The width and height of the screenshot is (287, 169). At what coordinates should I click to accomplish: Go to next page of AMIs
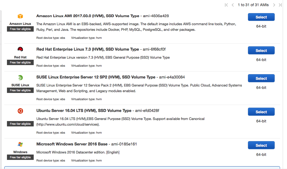click(274, 5)
